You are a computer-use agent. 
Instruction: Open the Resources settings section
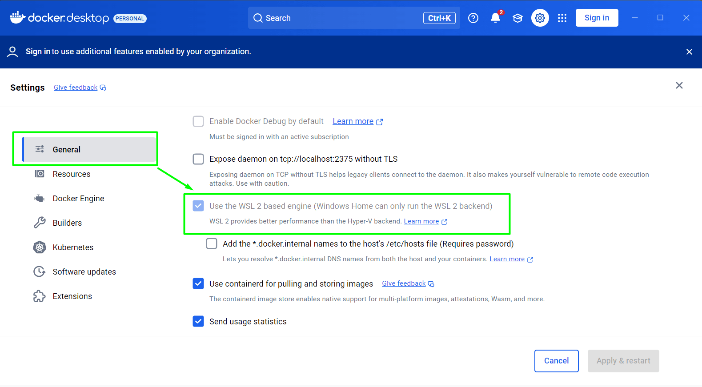(89, 174)
